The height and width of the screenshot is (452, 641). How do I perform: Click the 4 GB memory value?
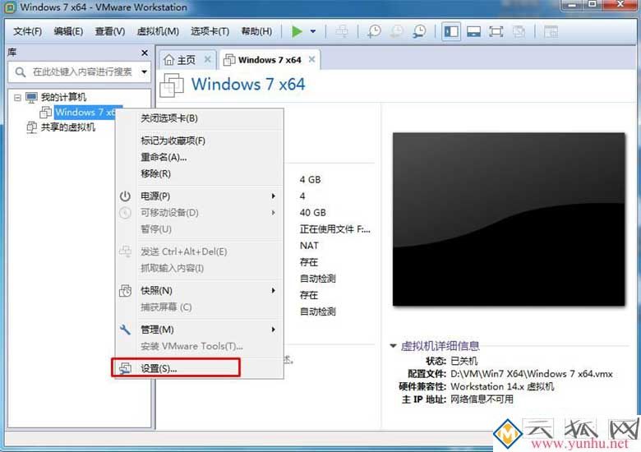coord(311,179)
